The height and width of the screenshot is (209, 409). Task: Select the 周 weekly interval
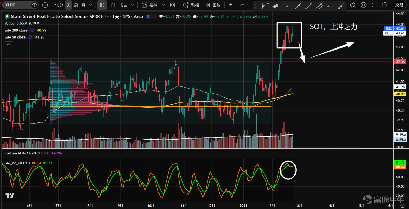(76, 5)
